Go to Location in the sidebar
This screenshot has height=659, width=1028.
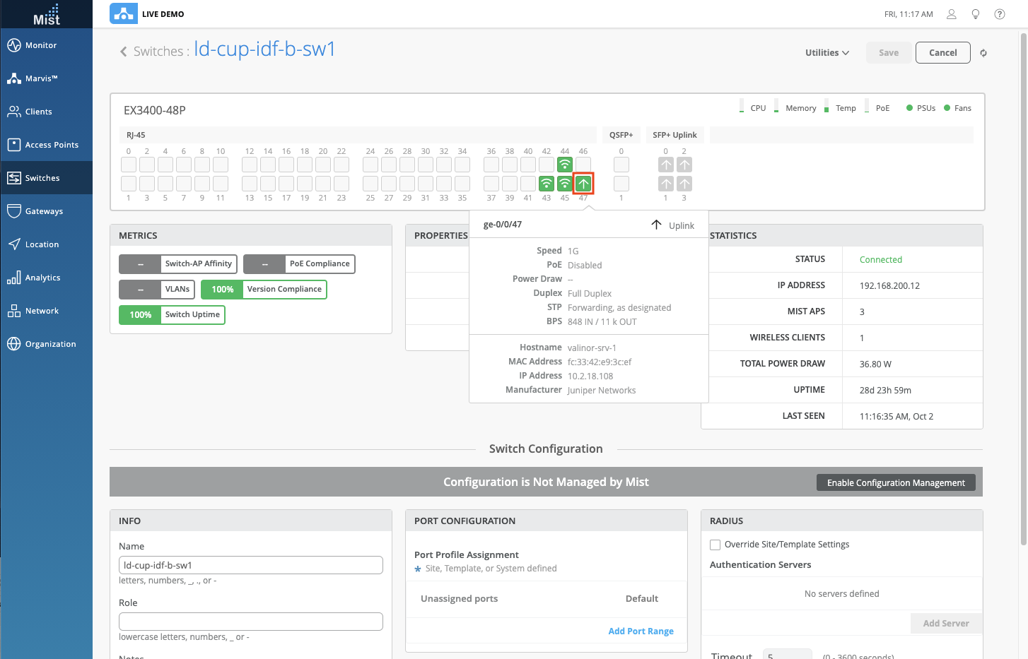coord(46,244)
